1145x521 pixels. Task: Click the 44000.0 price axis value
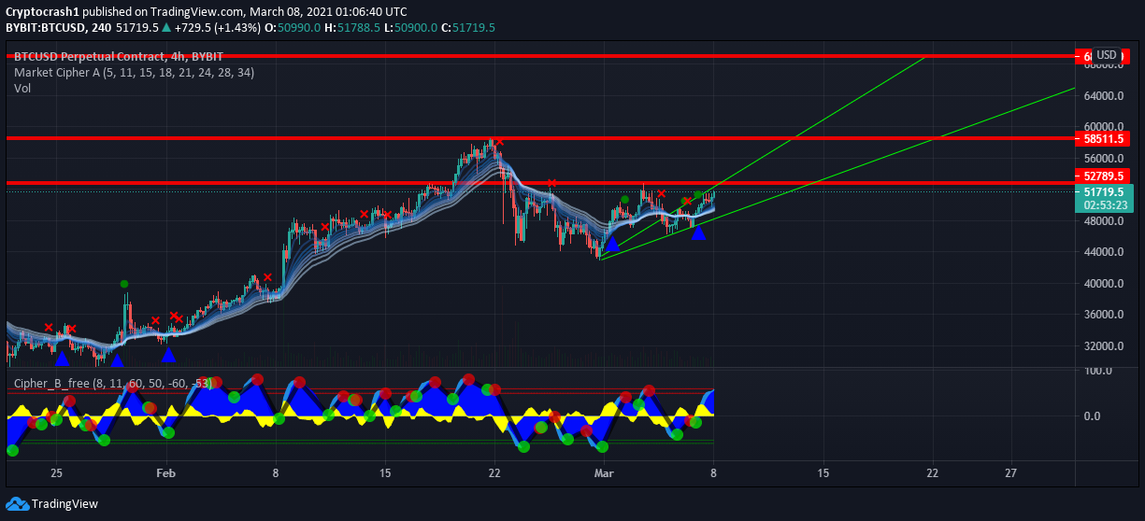pos(1103,252)
